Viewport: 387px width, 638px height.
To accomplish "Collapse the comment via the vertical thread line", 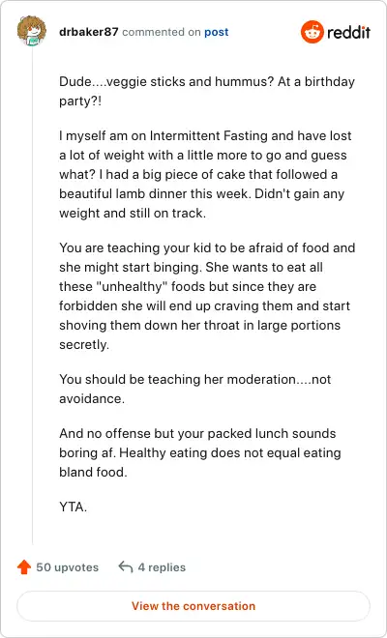I will pyautogui.click(x=32, y=296).
